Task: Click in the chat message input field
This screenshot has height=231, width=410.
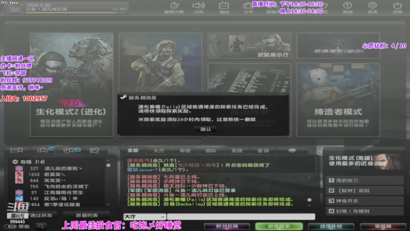Action: point(241,217)
